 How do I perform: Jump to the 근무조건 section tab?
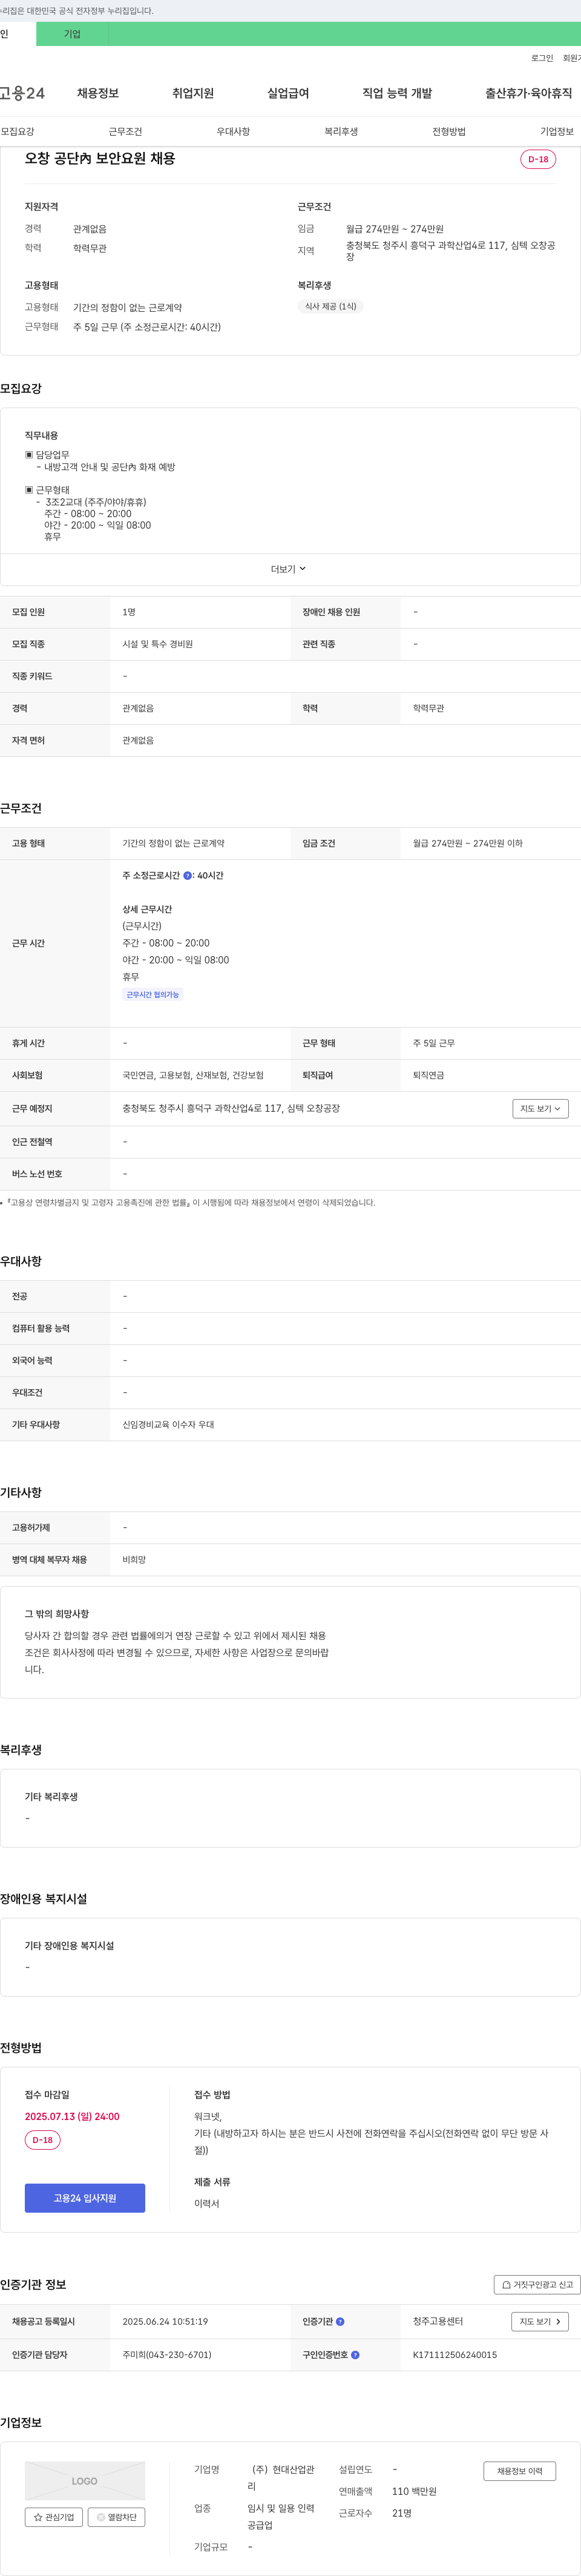pyautogui.click(x=125, y=132)
